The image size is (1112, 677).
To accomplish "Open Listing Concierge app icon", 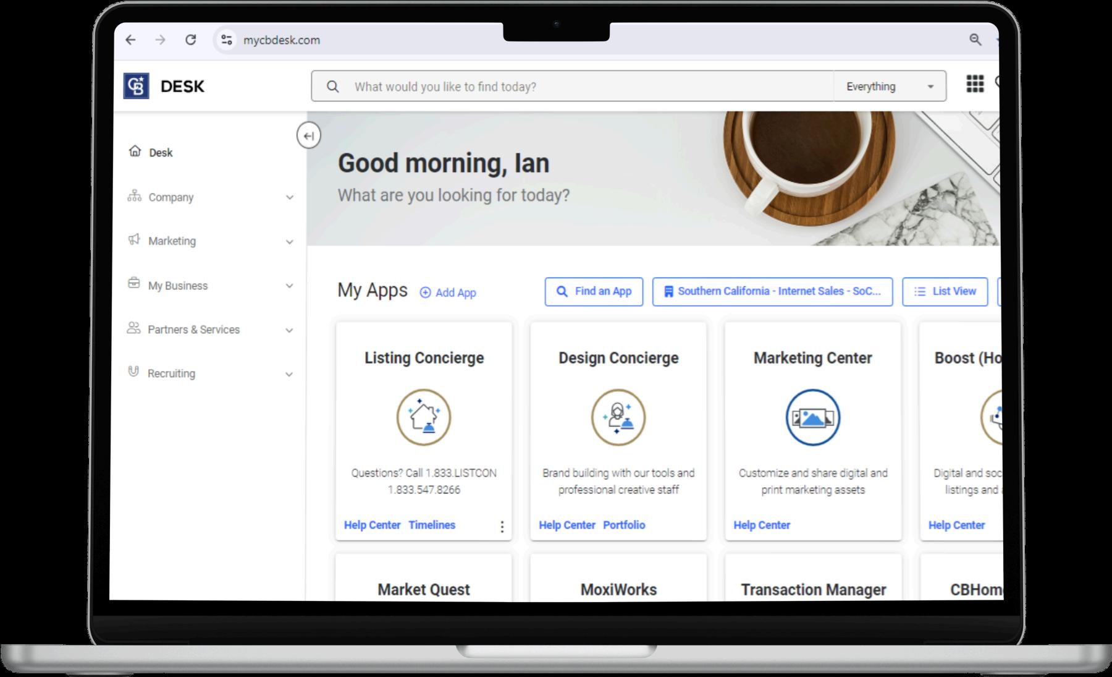I will (x=424, y=417).
